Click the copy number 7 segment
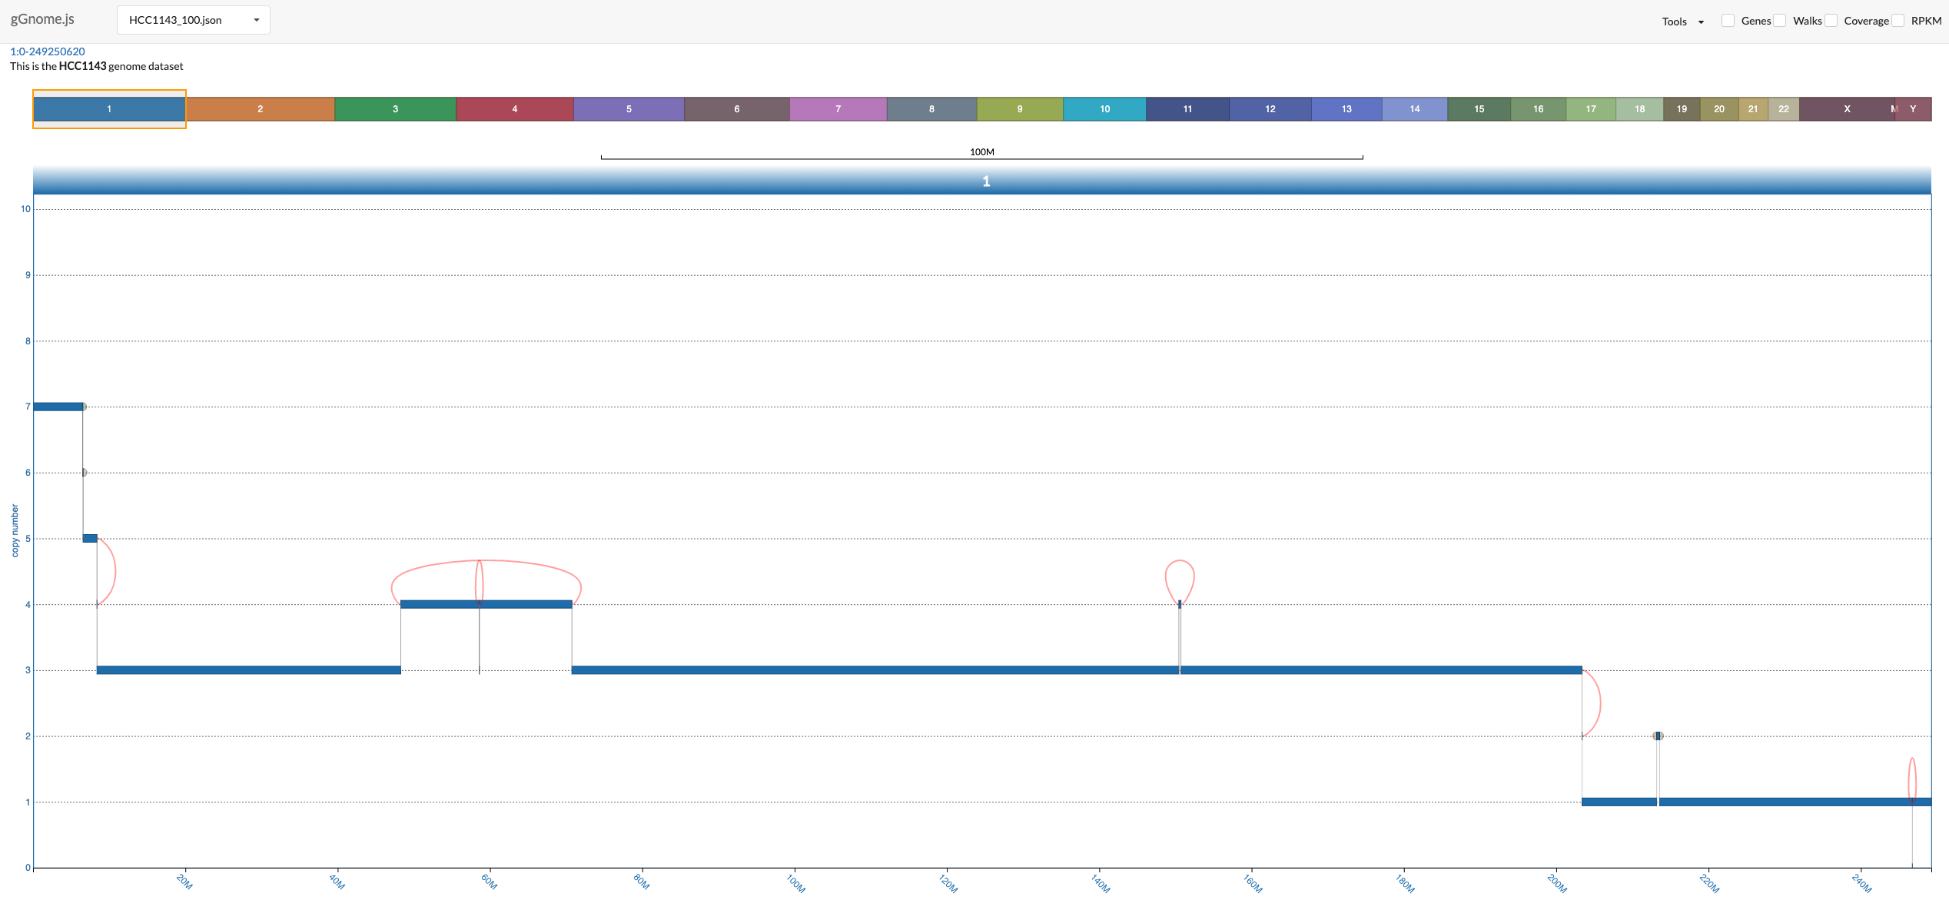 [58, 407]
